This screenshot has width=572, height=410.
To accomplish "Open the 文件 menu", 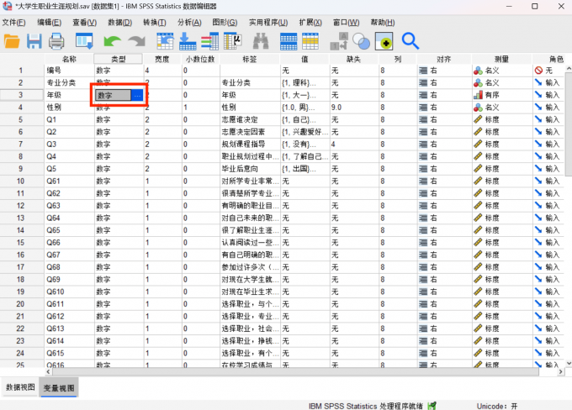I will click(13, 23).
